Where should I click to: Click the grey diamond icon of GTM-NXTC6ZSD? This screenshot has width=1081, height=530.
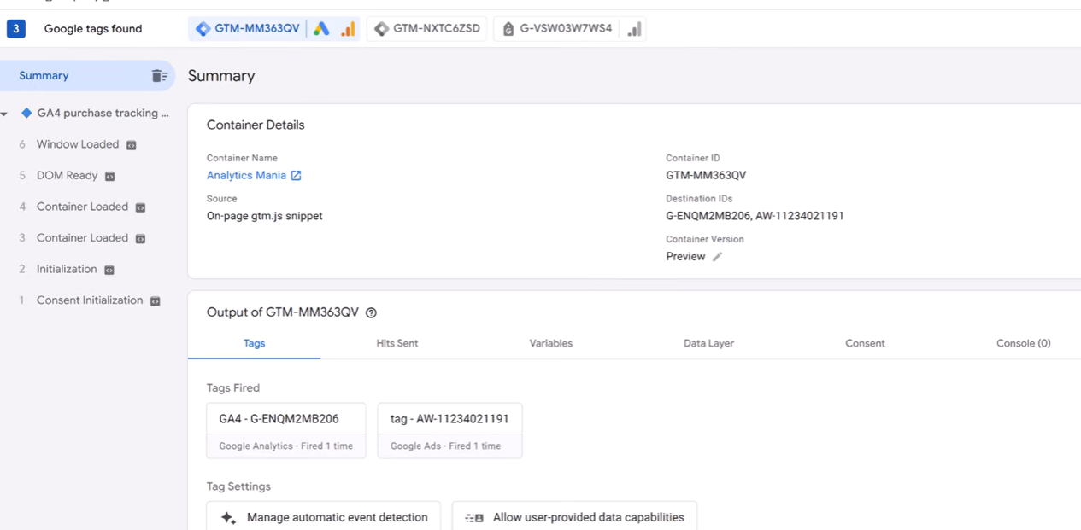[382, 29]
